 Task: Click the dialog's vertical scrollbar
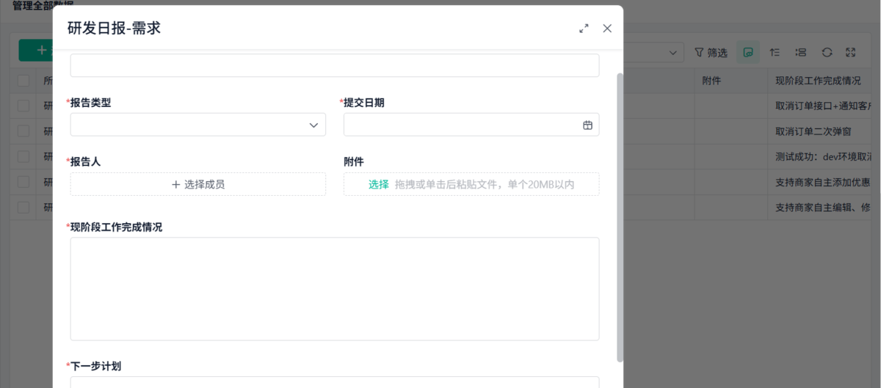[x=620, y=217]
